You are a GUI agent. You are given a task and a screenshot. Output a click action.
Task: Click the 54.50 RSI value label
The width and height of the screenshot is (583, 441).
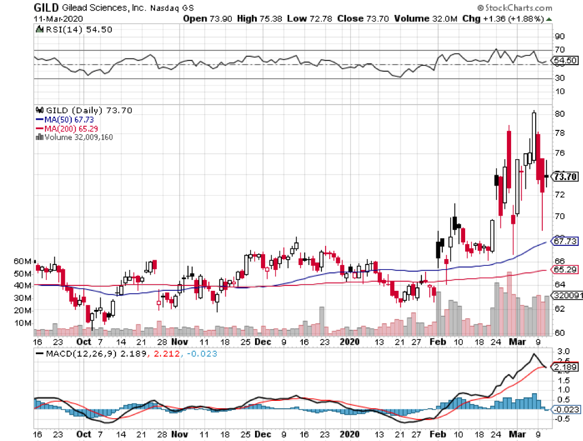(x=565, y=60)
